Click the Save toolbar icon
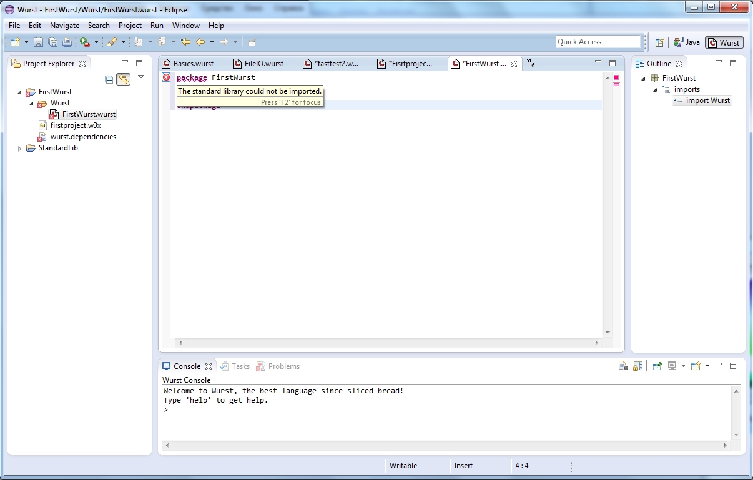The image size is (753, 480). pos(38,42)
